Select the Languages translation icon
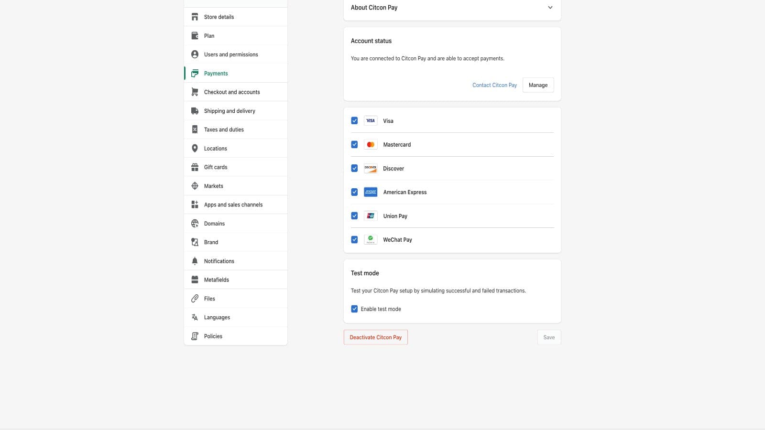Screen dimensions: 765x430 click(195, 317)
